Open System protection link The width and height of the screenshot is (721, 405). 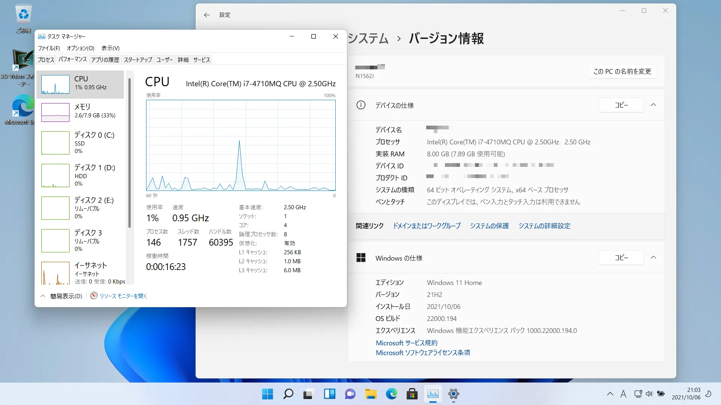(489, 226)
